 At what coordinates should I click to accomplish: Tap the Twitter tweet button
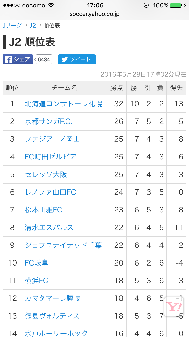(x=77, y=59)
